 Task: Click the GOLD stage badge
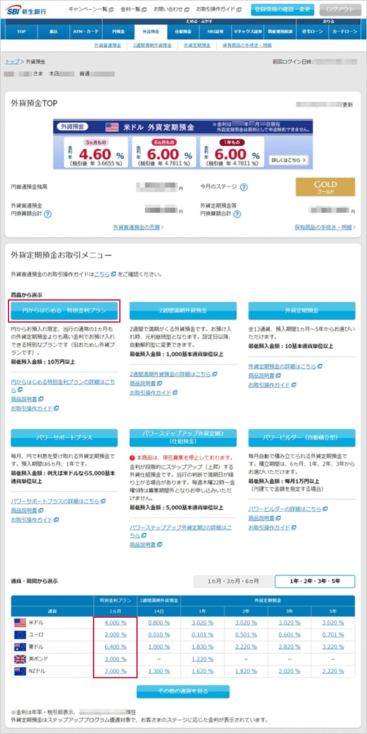point(325,186)
